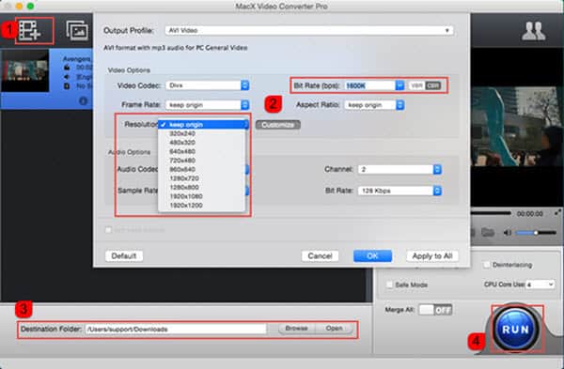Choose 1920x1080 resolution
The image size is (564, 369).
coord(202,196)
